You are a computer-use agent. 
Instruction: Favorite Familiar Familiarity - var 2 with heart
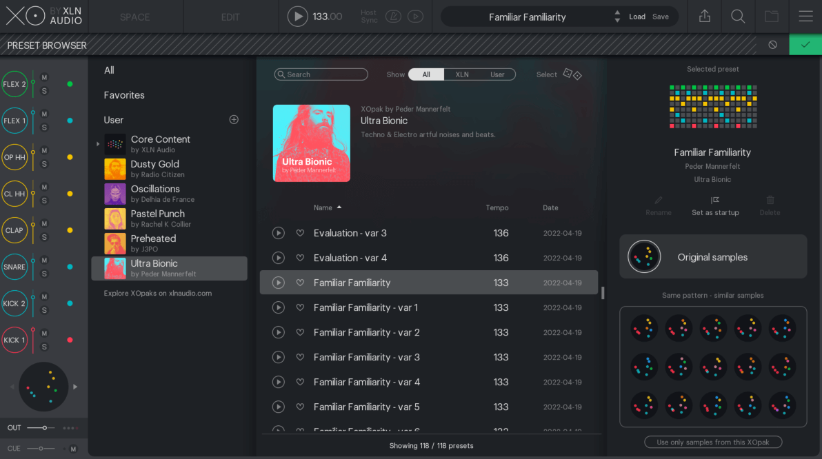[300, 332]
